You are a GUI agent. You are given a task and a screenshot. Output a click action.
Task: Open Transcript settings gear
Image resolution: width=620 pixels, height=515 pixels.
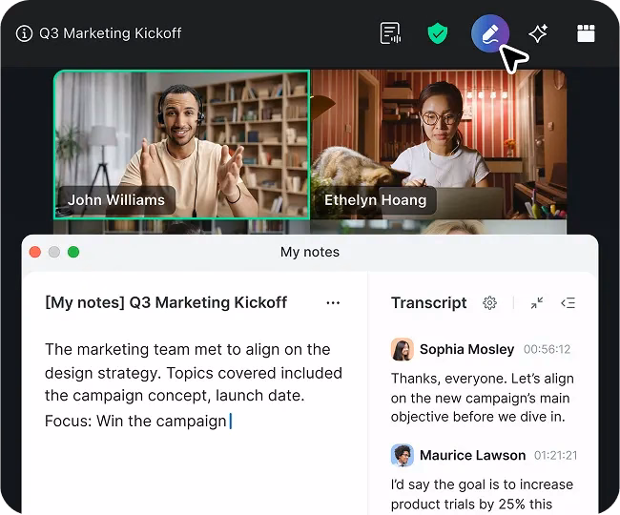coord(489,303)
